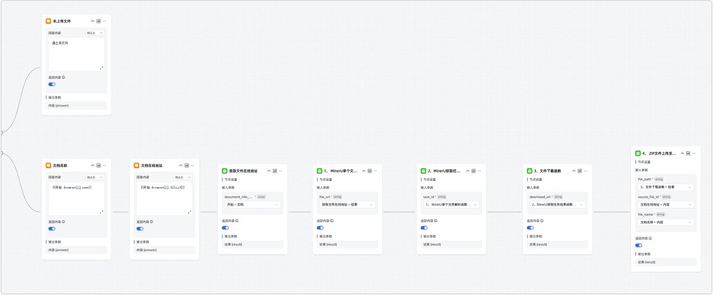Click the 文档在线地址 reply content text area
Viewport: 713px width, 295px height.
(x=165, y=198)
